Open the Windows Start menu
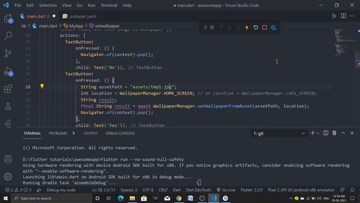The width and height of the screenshot is (360, 203). (x=6, y=198)
